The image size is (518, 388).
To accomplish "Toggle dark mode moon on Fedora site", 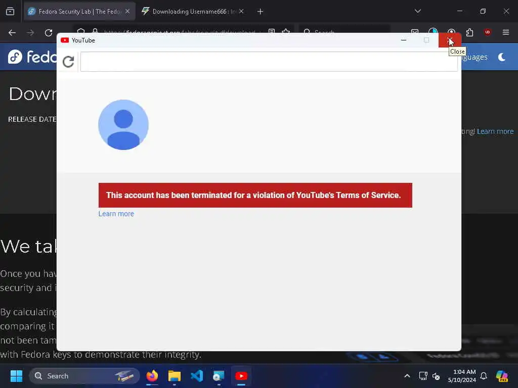I will 501,57.
